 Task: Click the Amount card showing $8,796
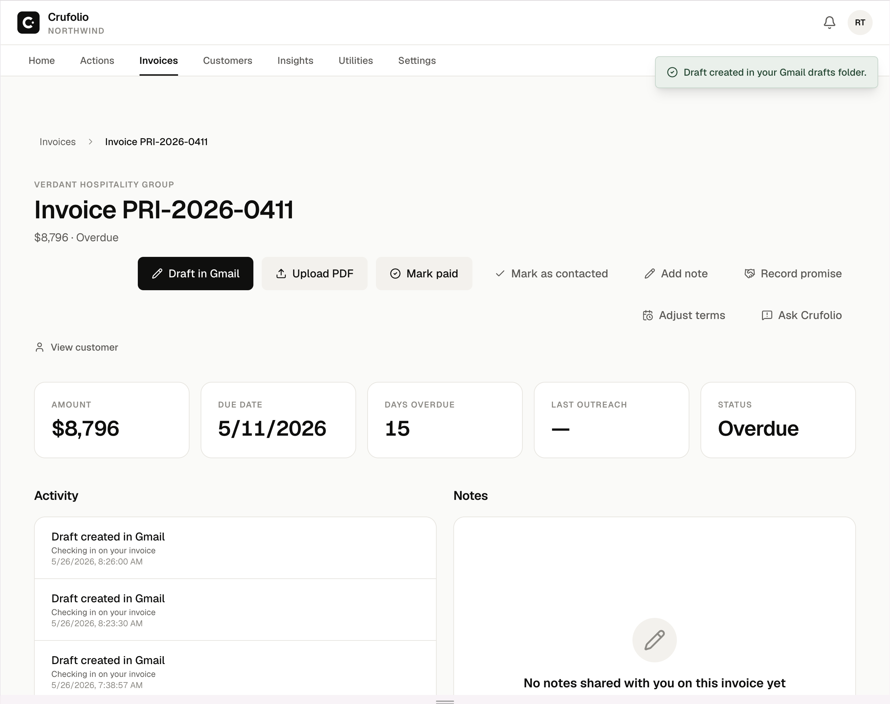112,420
